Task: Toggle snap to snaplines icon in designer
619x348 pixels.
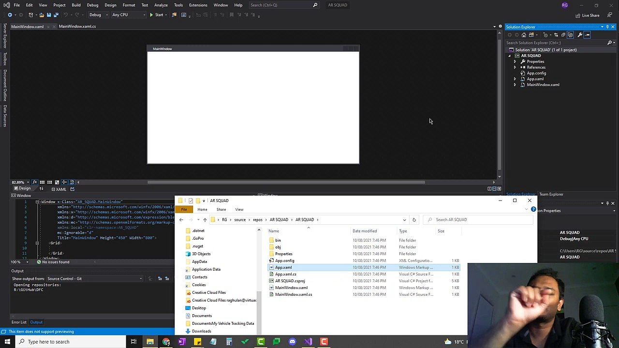Action: [64, 182]
